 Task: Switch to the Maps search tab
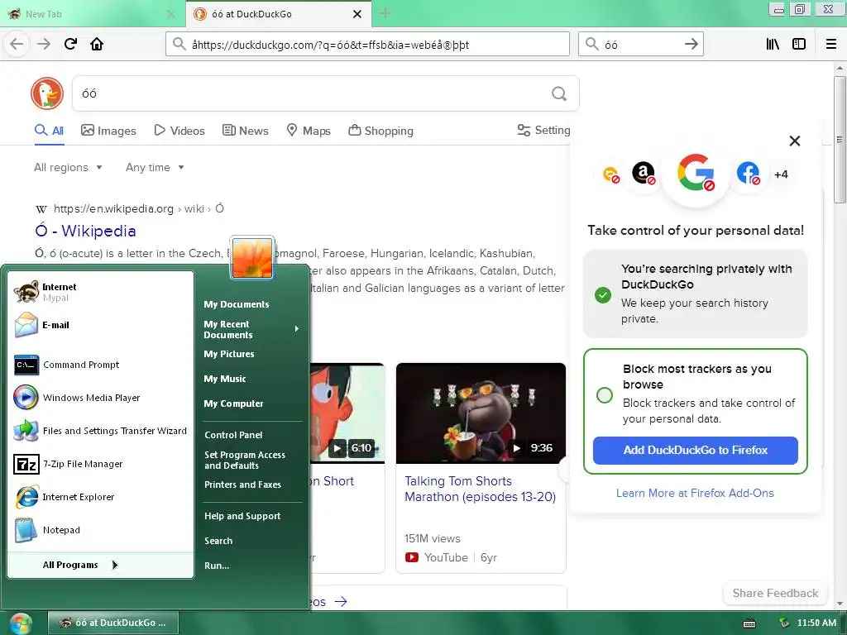[x=309, y=131]
